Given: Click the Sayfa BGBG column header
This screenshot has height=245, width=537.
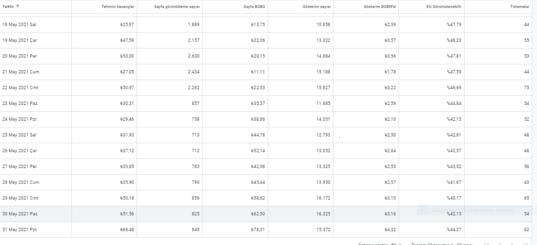Looking at the screenshot, I should (x=254, y=7).
